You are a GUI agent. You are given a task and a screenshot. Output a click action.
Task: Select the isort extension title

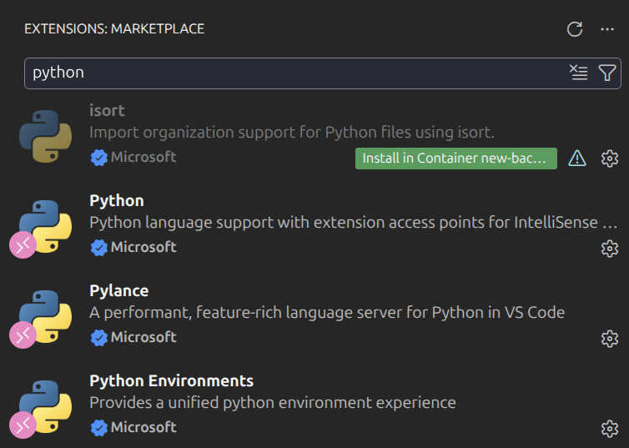pyautogui.click(x=107, y=110)
